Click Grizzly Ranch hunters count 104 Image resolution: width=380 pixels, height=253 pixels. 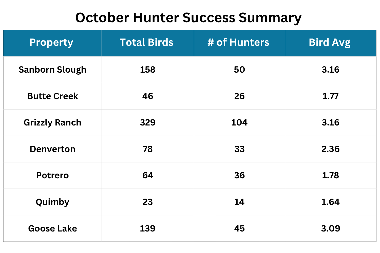pyautogui.click(x=239, y=122)
